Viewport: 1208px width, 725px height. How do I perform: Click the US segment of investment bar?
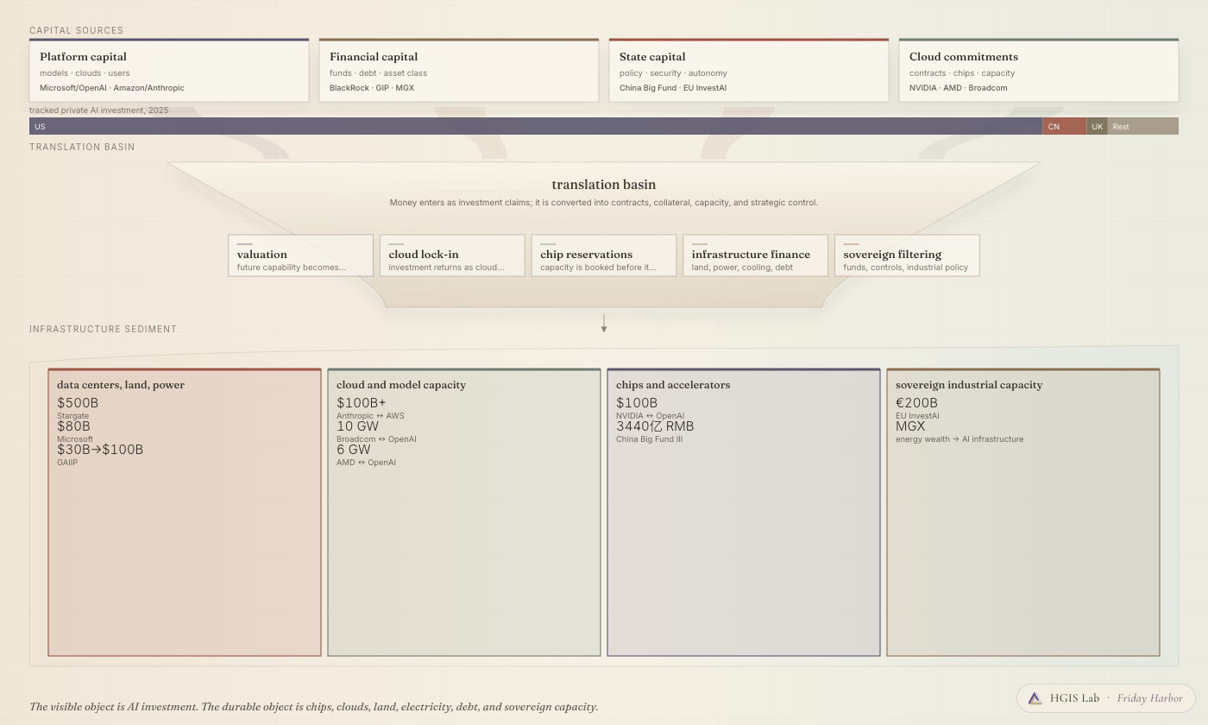(x=536, y=126)
